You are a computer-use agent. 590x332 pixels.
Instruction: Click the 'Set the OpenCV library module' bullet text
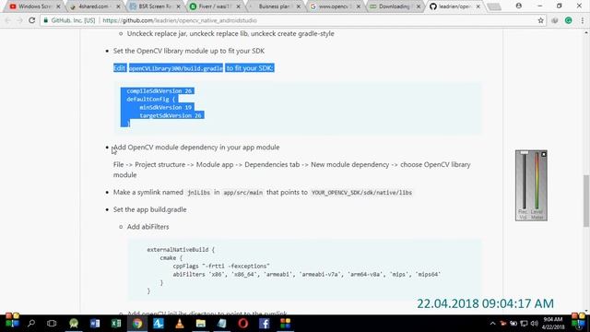point(189,51)
